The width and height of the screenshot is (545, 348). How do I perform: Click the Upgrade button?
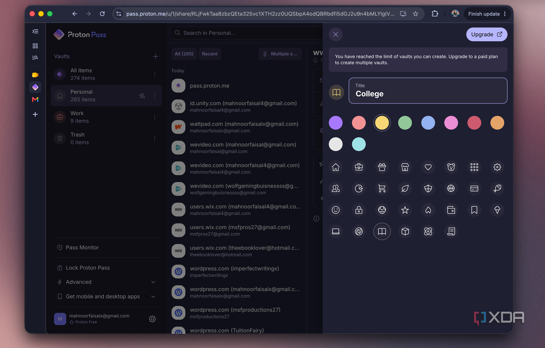coord(487,34)
